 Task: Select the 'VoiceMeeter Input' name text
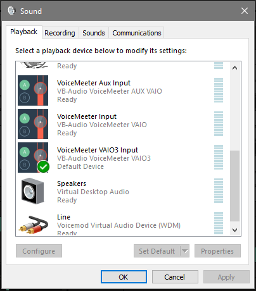coord(87,116)
